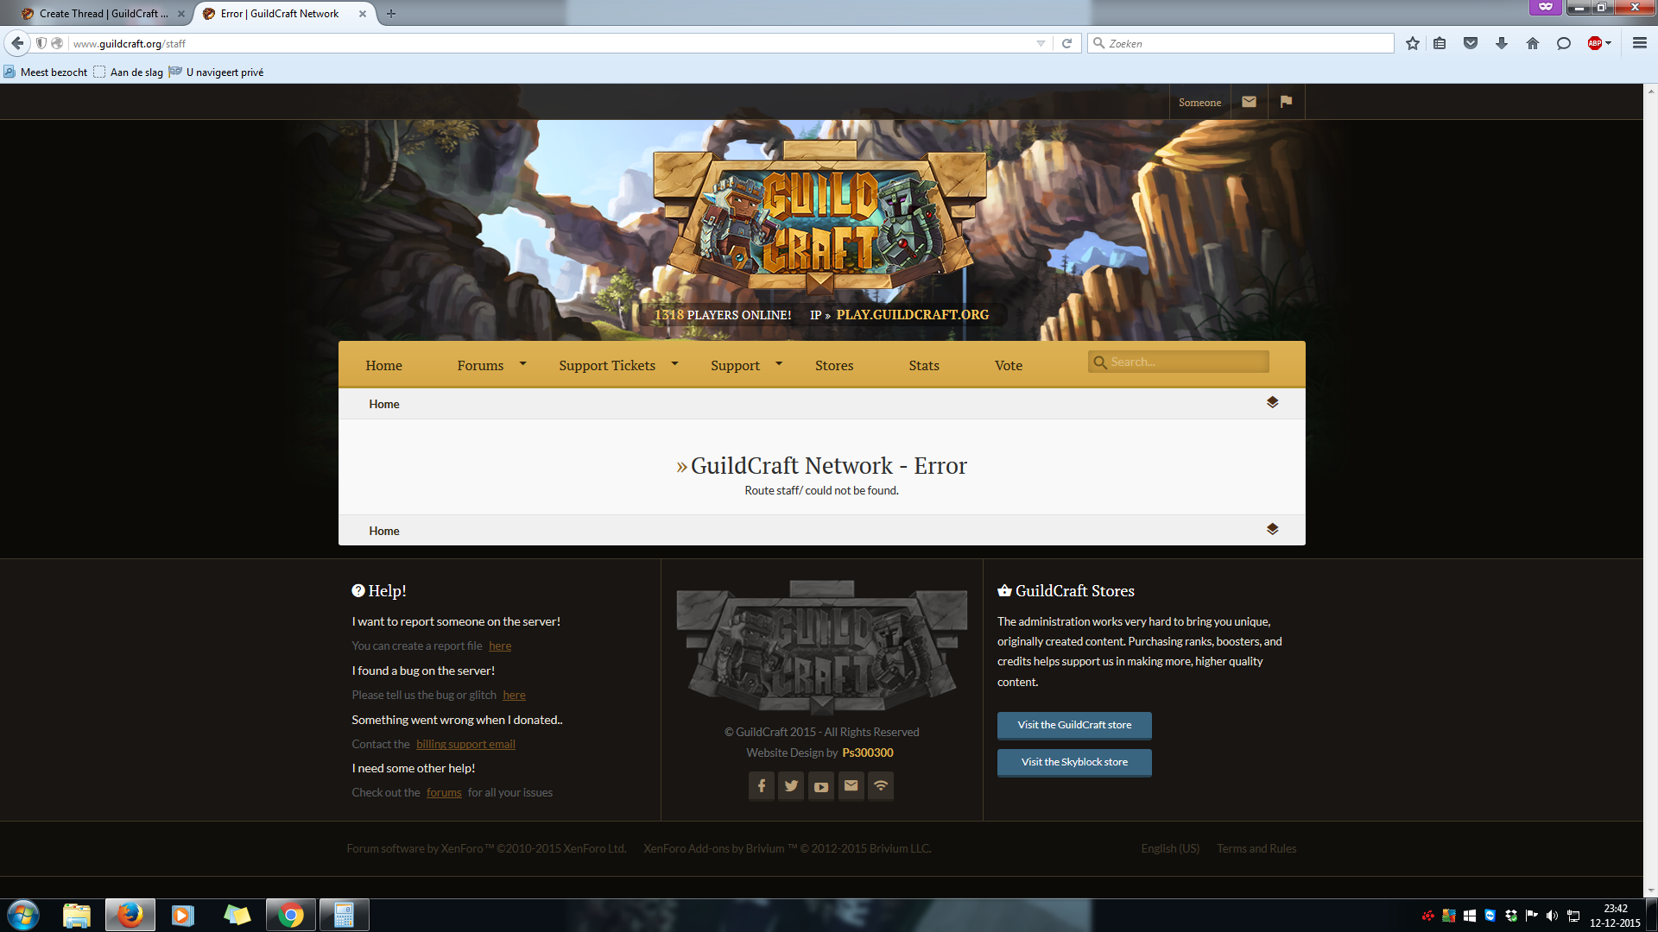Open the Stores navigation item
The height and width of the screenshot is (932, 1658).
[x=834, y=365]
